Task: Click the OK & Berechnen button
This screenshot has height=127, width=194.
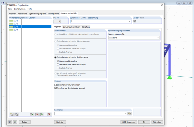Action: (x=129, y=122)
